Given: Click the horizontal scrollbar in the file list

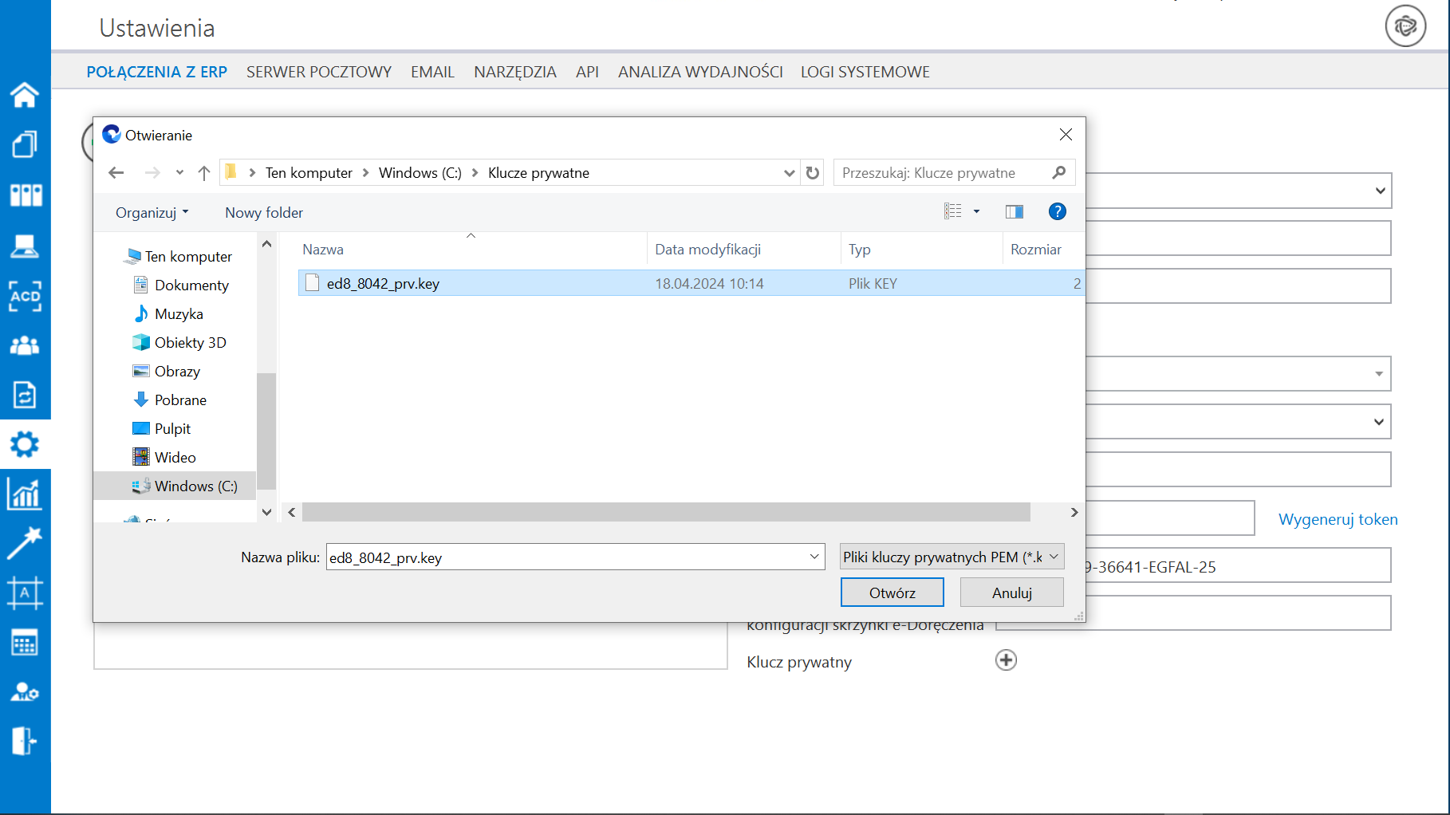Looking at the screenshot, I should (x=665, y=512).
